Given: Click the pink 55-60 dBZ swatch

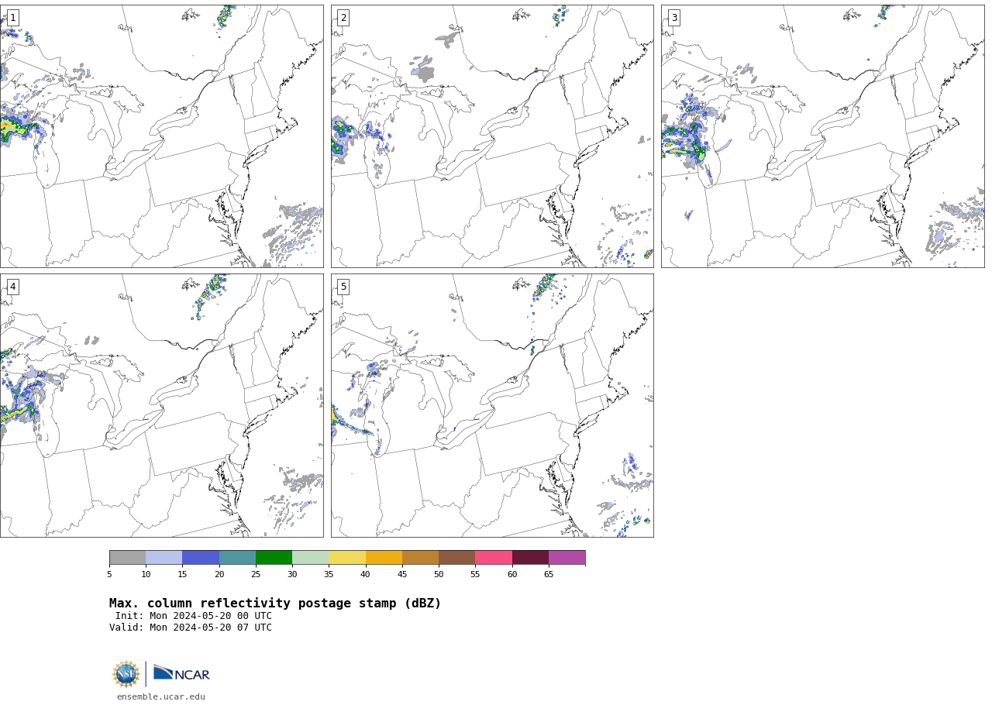Looking at the screenshot, I should tap(494, 558).
